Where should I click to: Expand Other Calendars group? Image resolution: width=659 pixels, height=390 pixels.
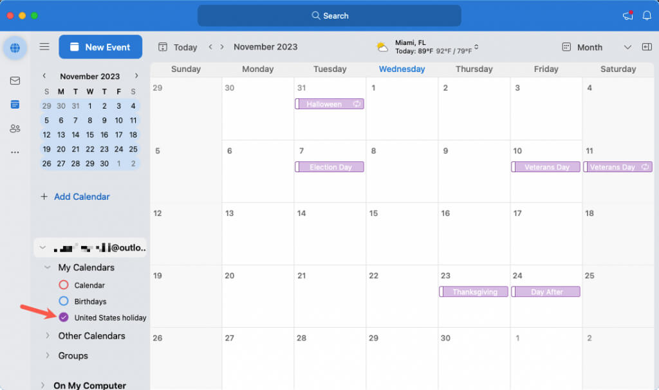48,335
